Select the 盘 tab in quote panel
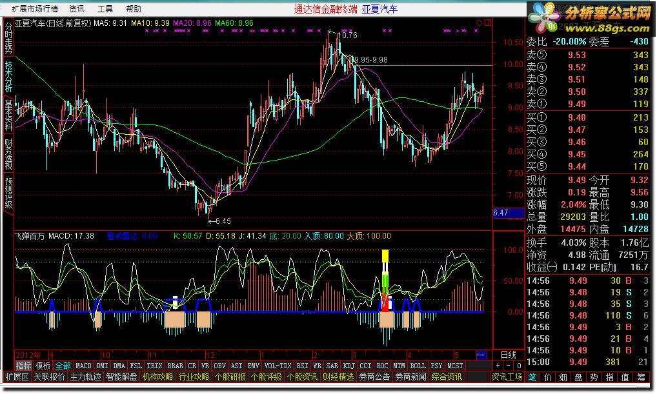The height and width of the screenshot is (394, 657). coord(579,377)
